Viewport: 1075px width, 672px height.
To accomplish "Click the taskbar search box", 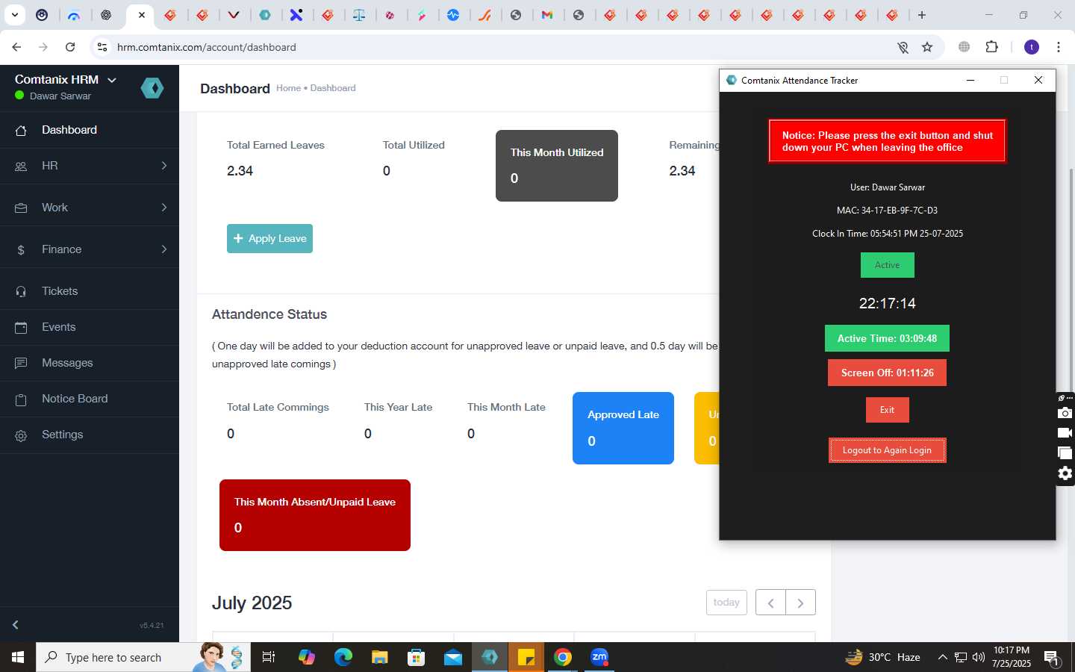I will tap(143, 657).
